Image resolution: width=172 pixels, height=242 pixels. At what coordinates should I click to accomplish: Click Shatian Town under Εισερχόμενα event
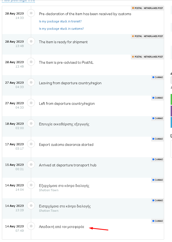point(48,211)
